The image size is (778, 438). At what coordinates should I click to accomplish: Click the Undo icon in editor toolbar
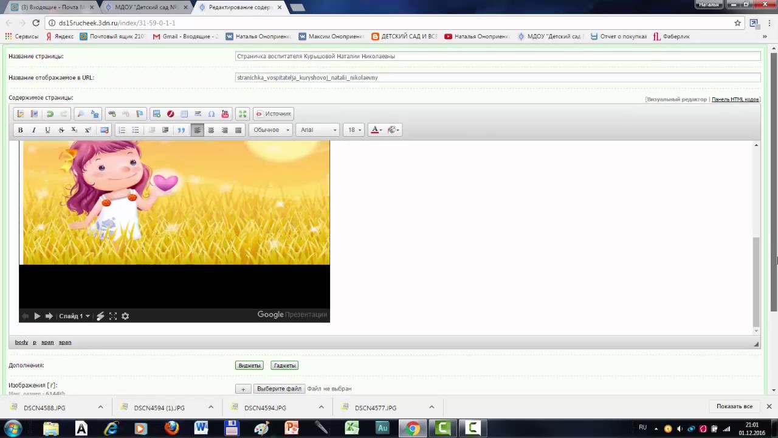pos(50,114)
